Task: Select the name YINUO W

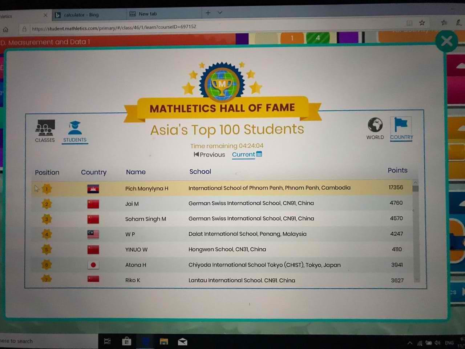Action: click(136, 250)
